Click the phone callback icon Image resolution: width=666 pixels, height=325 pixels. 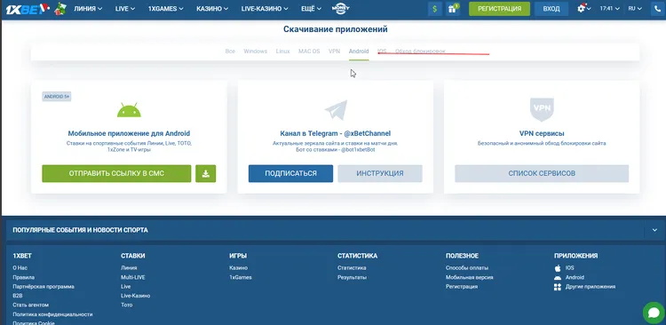coord(658,9)
